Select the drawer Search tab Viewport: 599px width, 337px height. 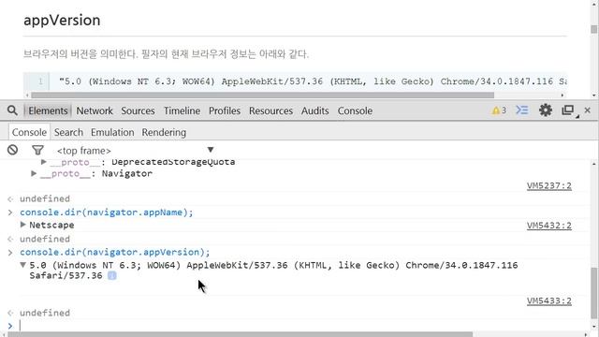tap(68, 132)
